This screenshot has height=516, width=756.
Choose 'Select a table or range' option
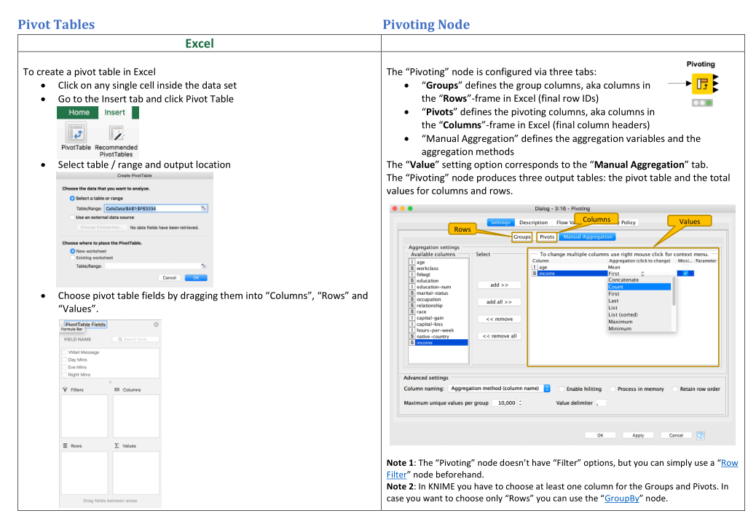coord(72,198)
